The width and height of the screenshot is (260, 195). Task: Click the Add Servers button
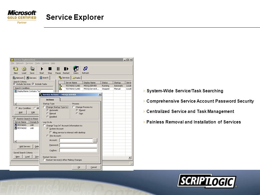pyautogui.click(x=25, y=147)
